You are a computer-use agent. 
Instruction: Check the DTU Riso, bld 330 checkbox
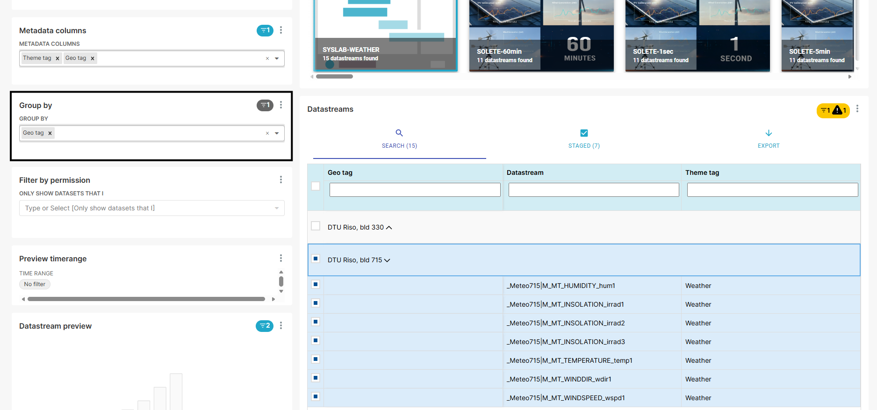point(316,226)
